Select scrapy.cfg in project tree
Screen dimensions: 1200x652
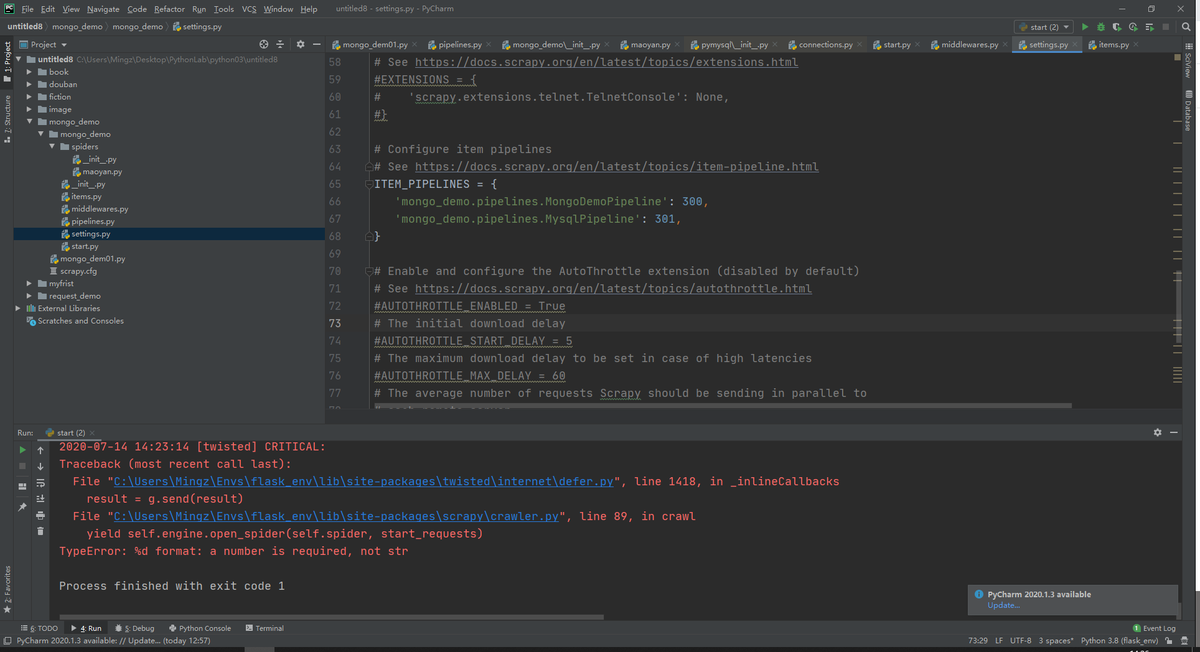(x=78, y=271)
